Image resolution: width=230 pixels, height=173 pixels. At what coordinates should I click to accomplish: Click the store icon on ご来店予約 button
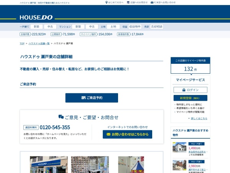pyautogui.click(x=84, y=98)
